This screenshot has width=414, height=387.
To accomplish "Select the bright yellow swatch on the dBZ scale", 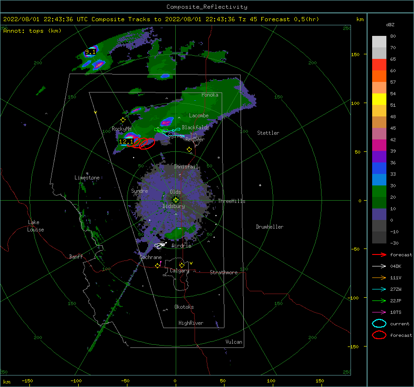I will [379, 99].
